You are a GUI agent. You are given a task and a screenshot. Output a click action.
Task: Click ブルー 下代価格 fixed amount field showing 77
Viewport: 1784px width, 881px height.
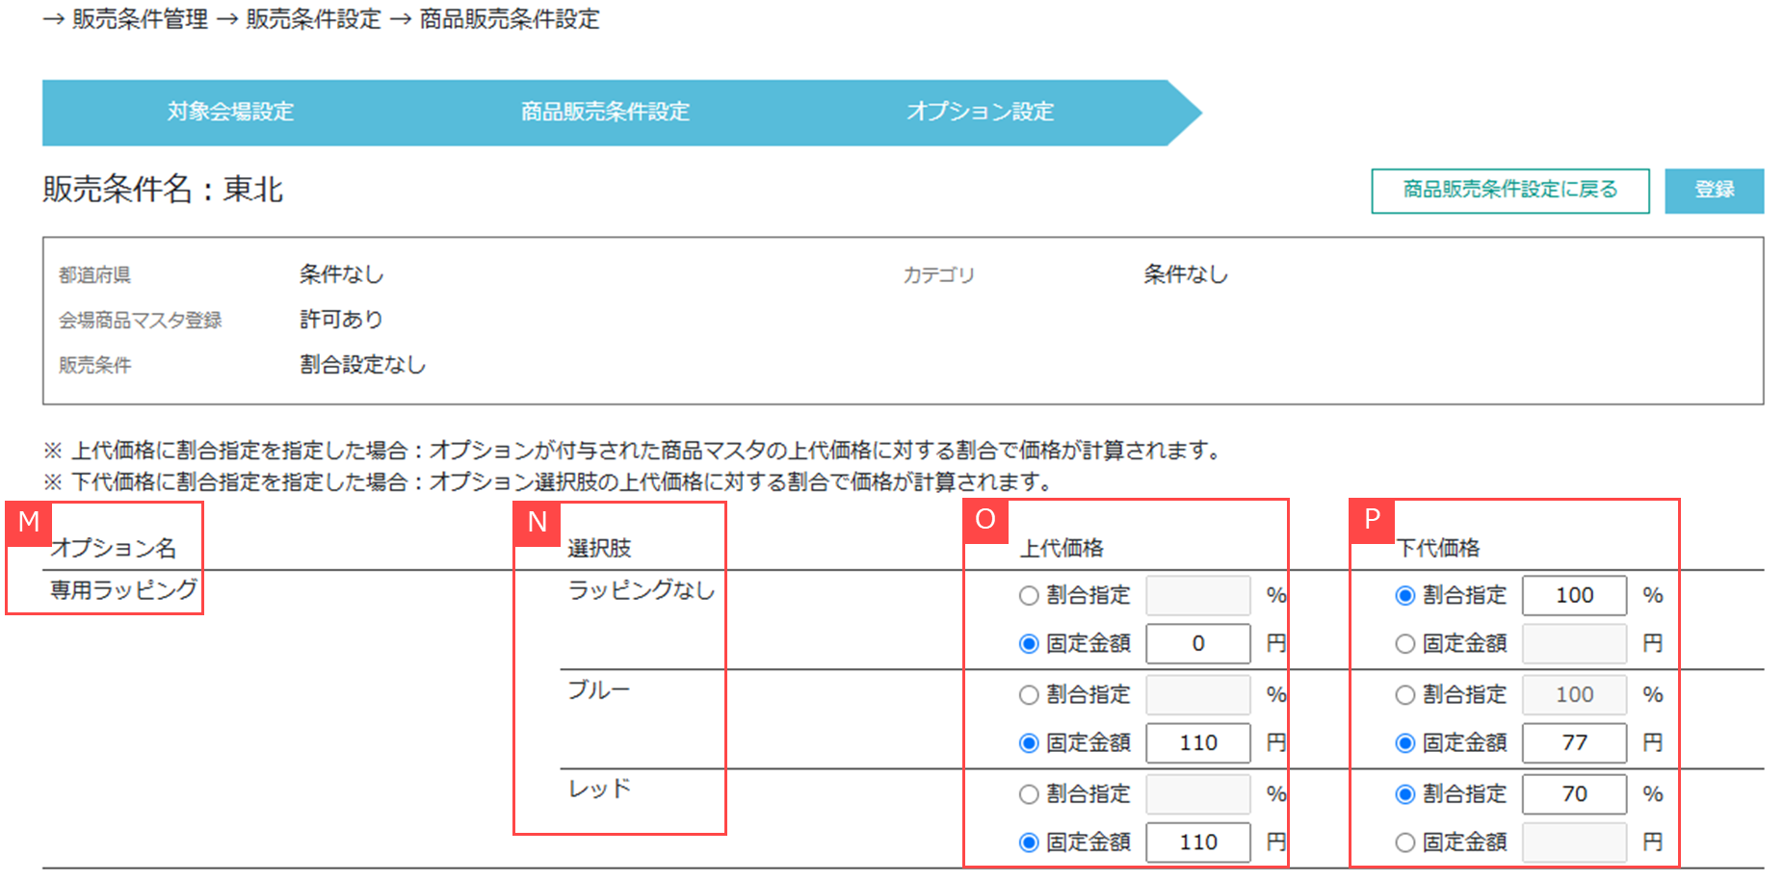click(1574, 743)
